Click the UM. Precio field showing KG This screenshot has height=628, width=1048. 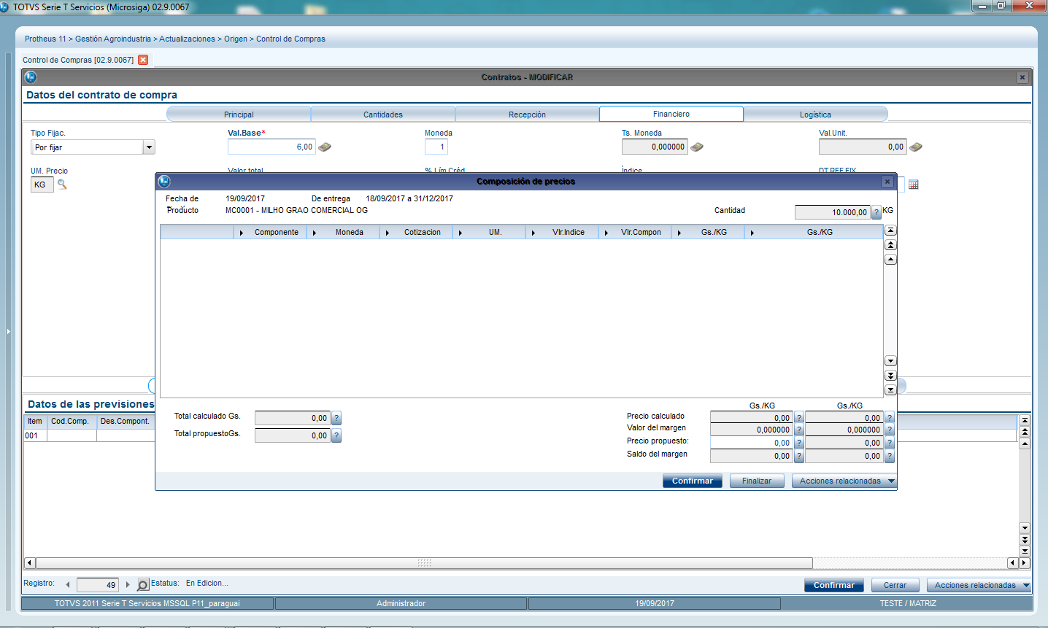42,185
